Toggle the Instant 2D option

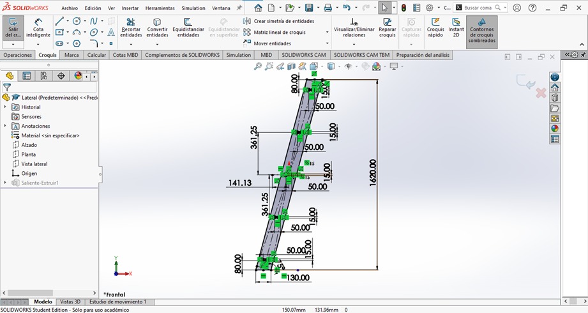click(456, 27)
